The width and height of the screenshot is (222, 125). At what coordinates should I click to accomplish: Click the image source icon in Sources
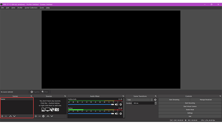[x=43, y=109]
